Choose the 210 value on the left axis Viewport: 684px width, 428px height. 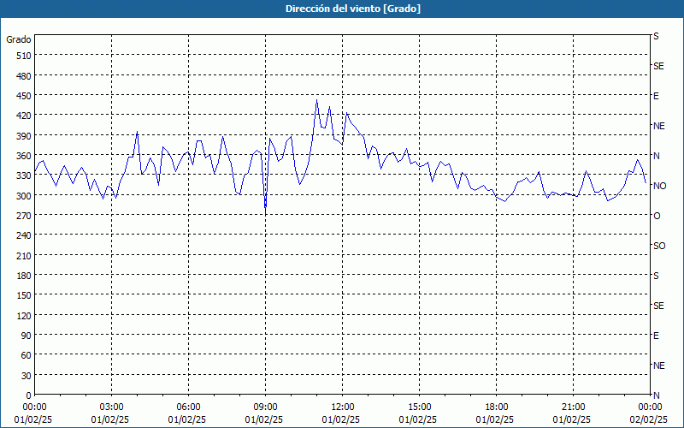coord(24,256)
